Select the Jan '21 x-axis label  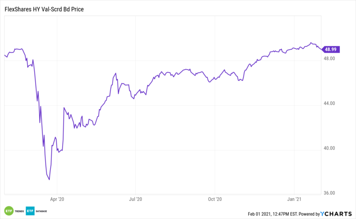point(295,200)
